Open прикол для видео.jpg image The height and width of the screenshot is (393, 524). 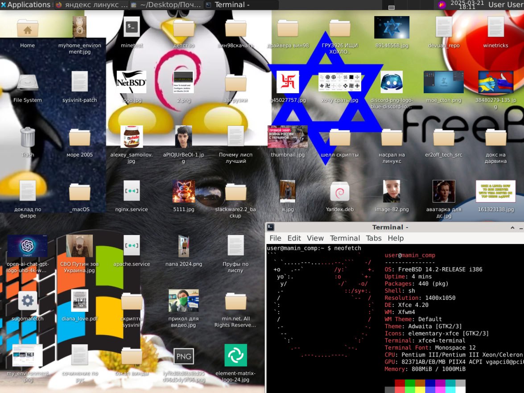(183, 301)
